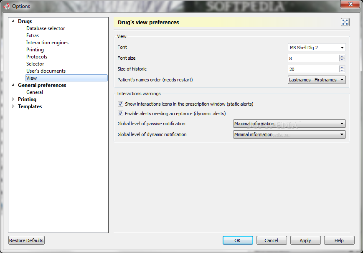
Task: Open General under General preferences
Action: point(35,92)
